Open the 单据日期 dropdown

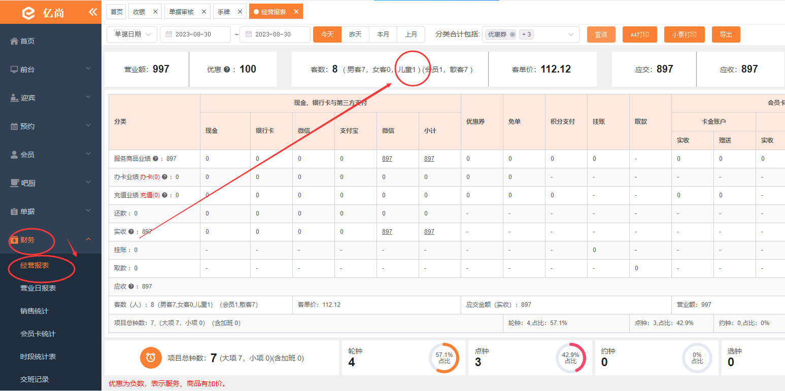[132, 34]
